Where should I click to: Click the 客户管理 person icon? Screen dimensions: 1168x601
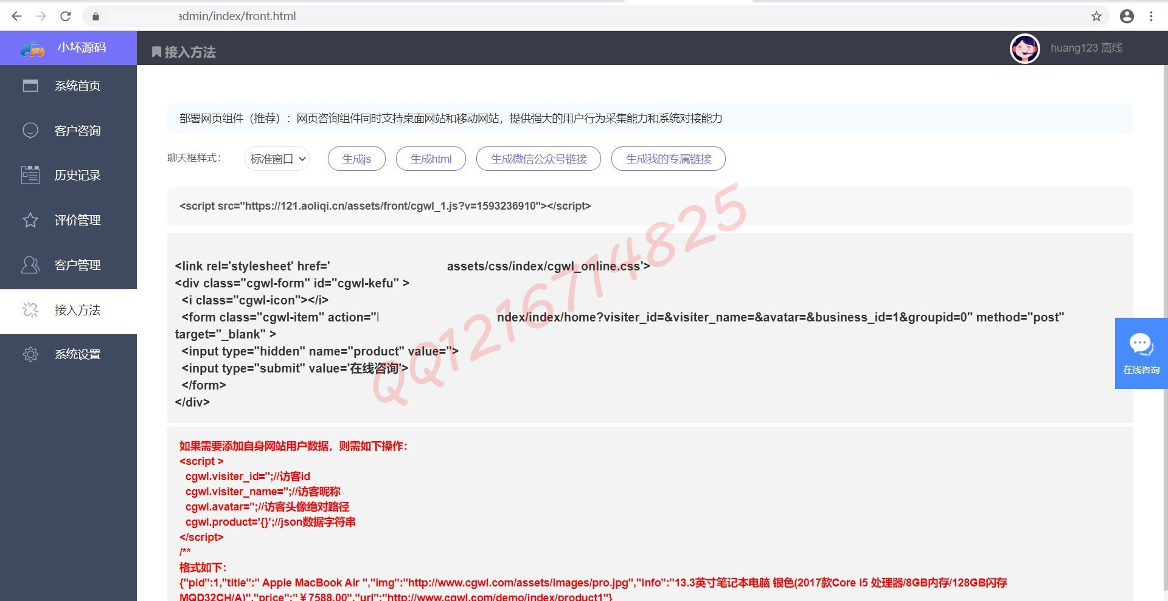pos(30,265)
